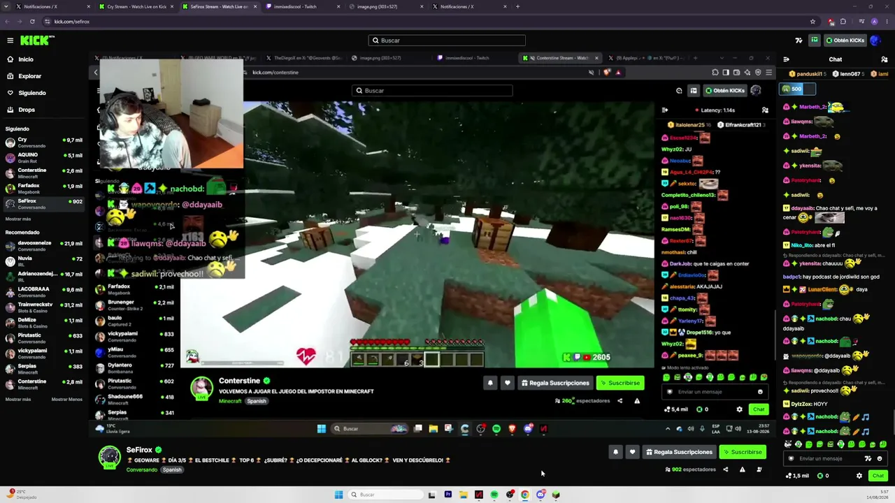Bookmark this page with the star icon

click(x=812, y=22)
